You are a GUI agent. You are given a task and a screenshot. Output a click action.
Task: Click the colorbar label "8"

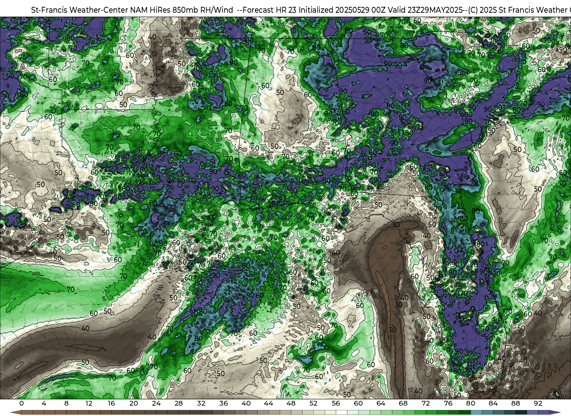pos(66,403)
